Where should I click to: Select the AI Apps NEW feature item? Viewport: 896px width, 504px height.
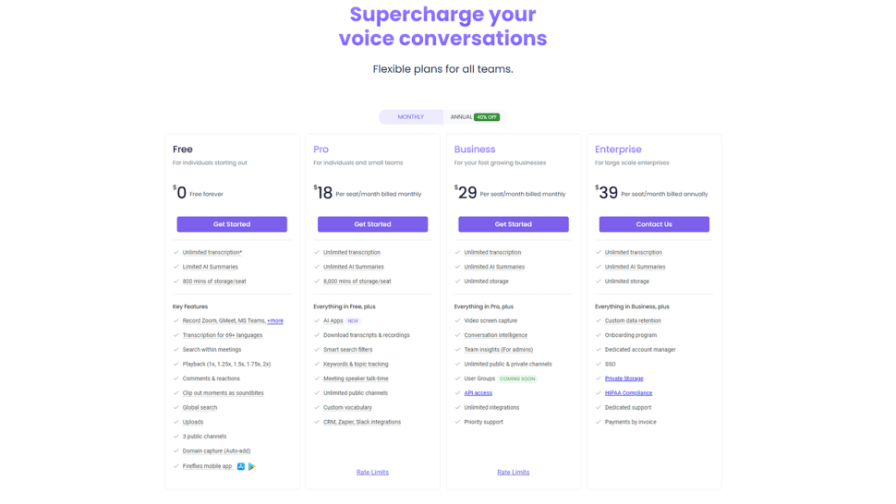[342, 321]
